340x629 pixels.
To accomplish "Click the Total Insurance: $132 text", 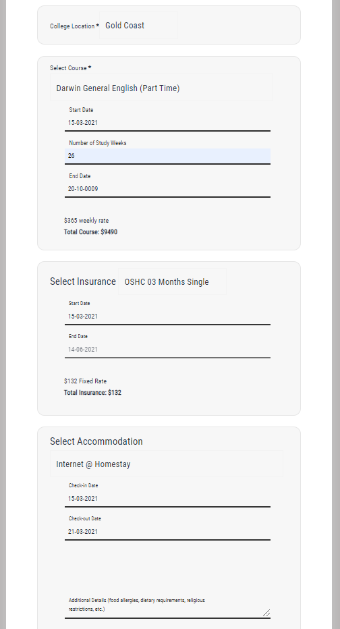I will tap(92, 392).
